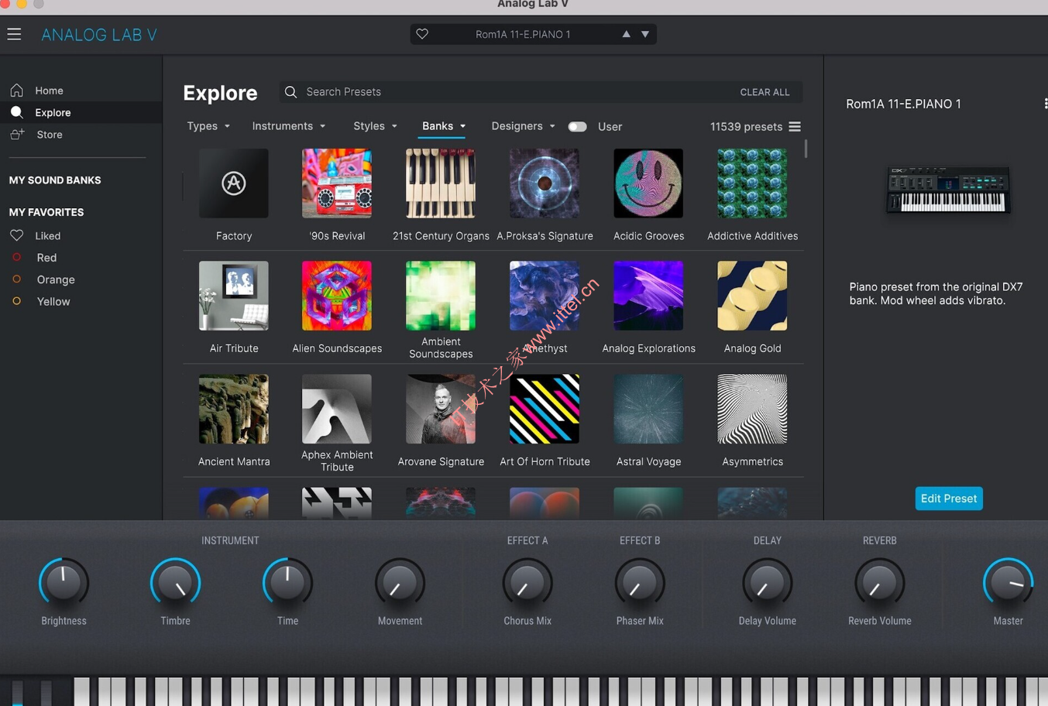Click the Reverb Volume knob
Viewport: 1048px width, 706px height.
pos(879,583)
